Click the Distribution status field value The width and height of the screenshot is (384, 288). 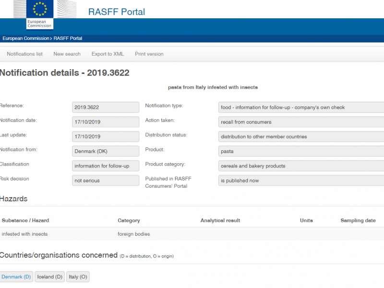(301, 137)
